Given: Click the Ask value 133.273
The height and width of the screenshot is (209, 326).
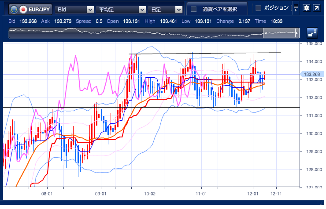Looking at the screenshot, I should coord(63,21).
